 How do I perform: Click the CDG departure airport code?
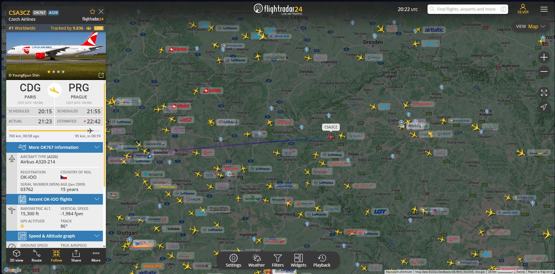(x=30, y=87)
